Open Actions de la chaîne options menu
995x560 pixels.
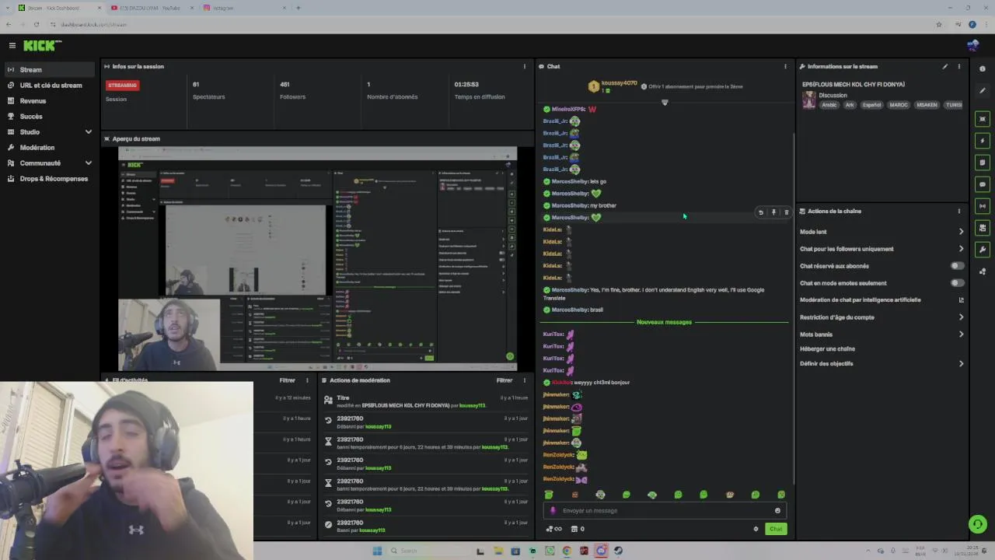pos(958,211)
